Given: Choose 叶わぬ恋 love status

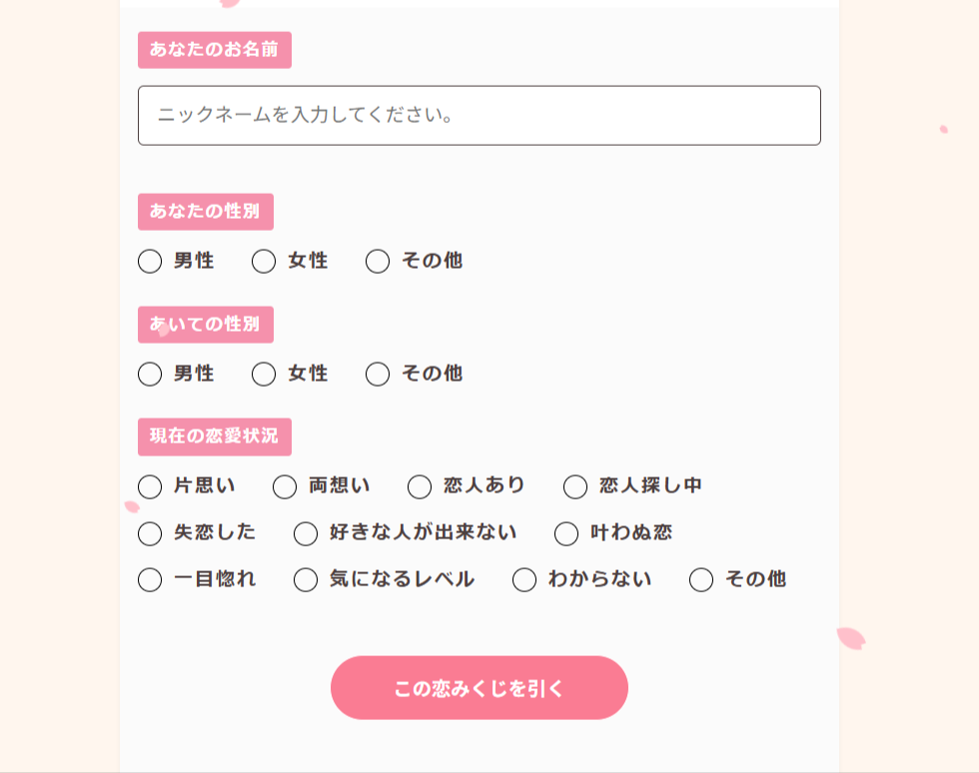Looking at the screenshot, I should (566, 534).
